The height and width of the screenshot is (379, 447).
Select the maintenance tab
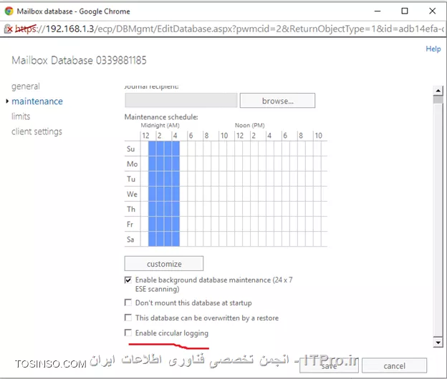pos(37,102)
